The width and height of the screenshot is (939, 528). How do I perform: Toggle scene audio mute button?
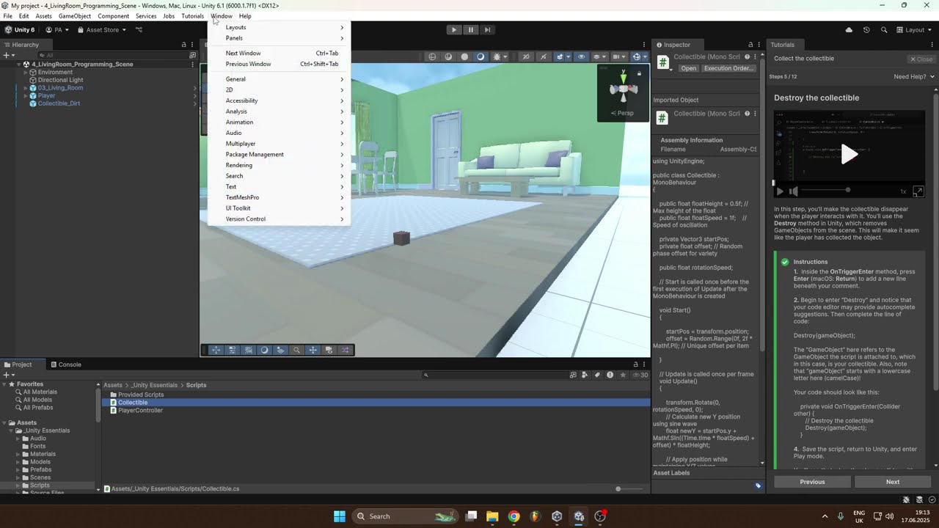(x=543, y=56)
